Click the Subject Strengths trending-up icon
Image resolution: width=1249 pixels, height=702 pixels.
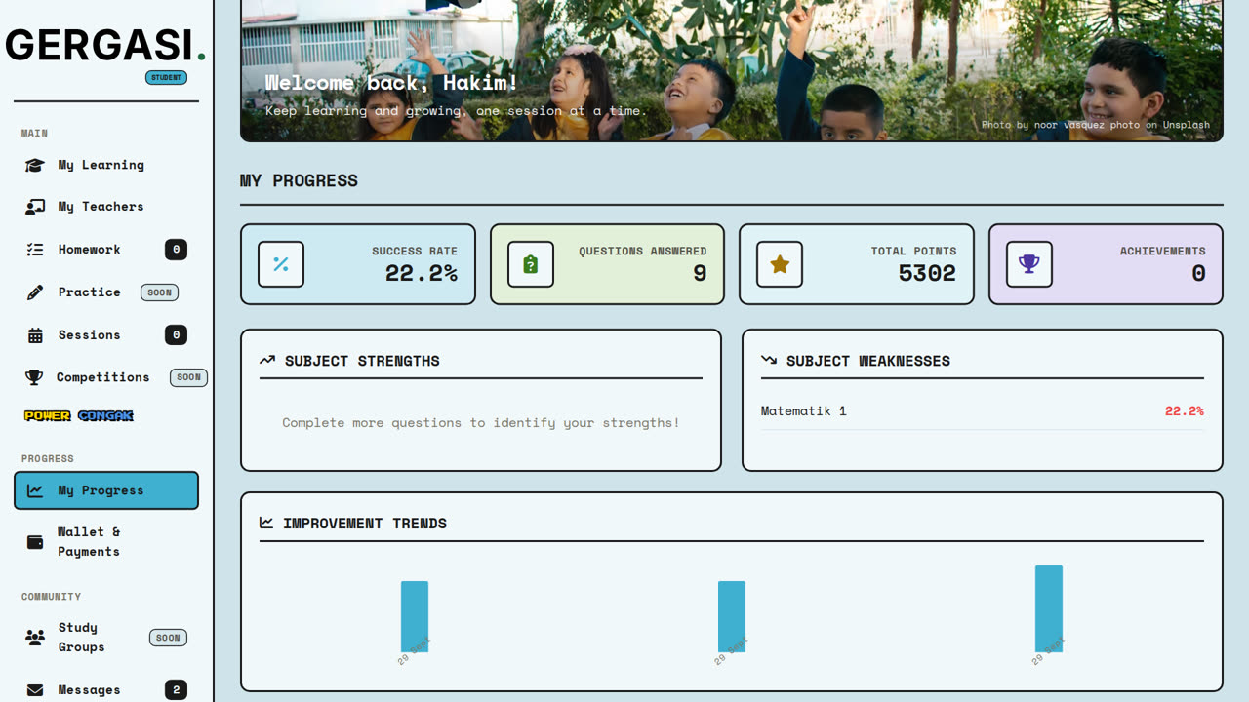point(267,361)
